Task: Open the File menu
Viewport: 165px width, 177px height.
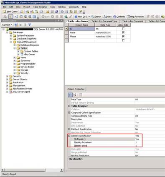Action: tap(5, 7)
